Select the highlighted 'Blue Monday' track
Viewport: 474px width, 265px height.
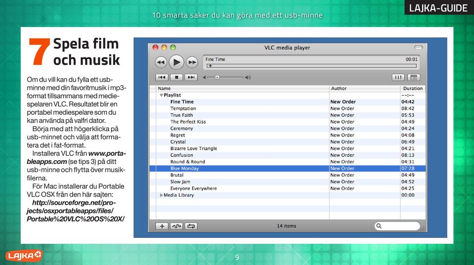click(x=287, y=168)
